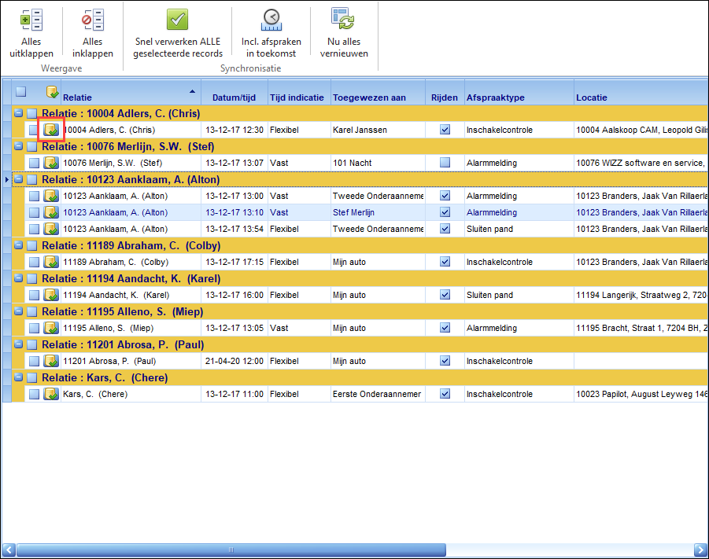
Task: Sort by Toegewezen aan column header
Action: 378,93
